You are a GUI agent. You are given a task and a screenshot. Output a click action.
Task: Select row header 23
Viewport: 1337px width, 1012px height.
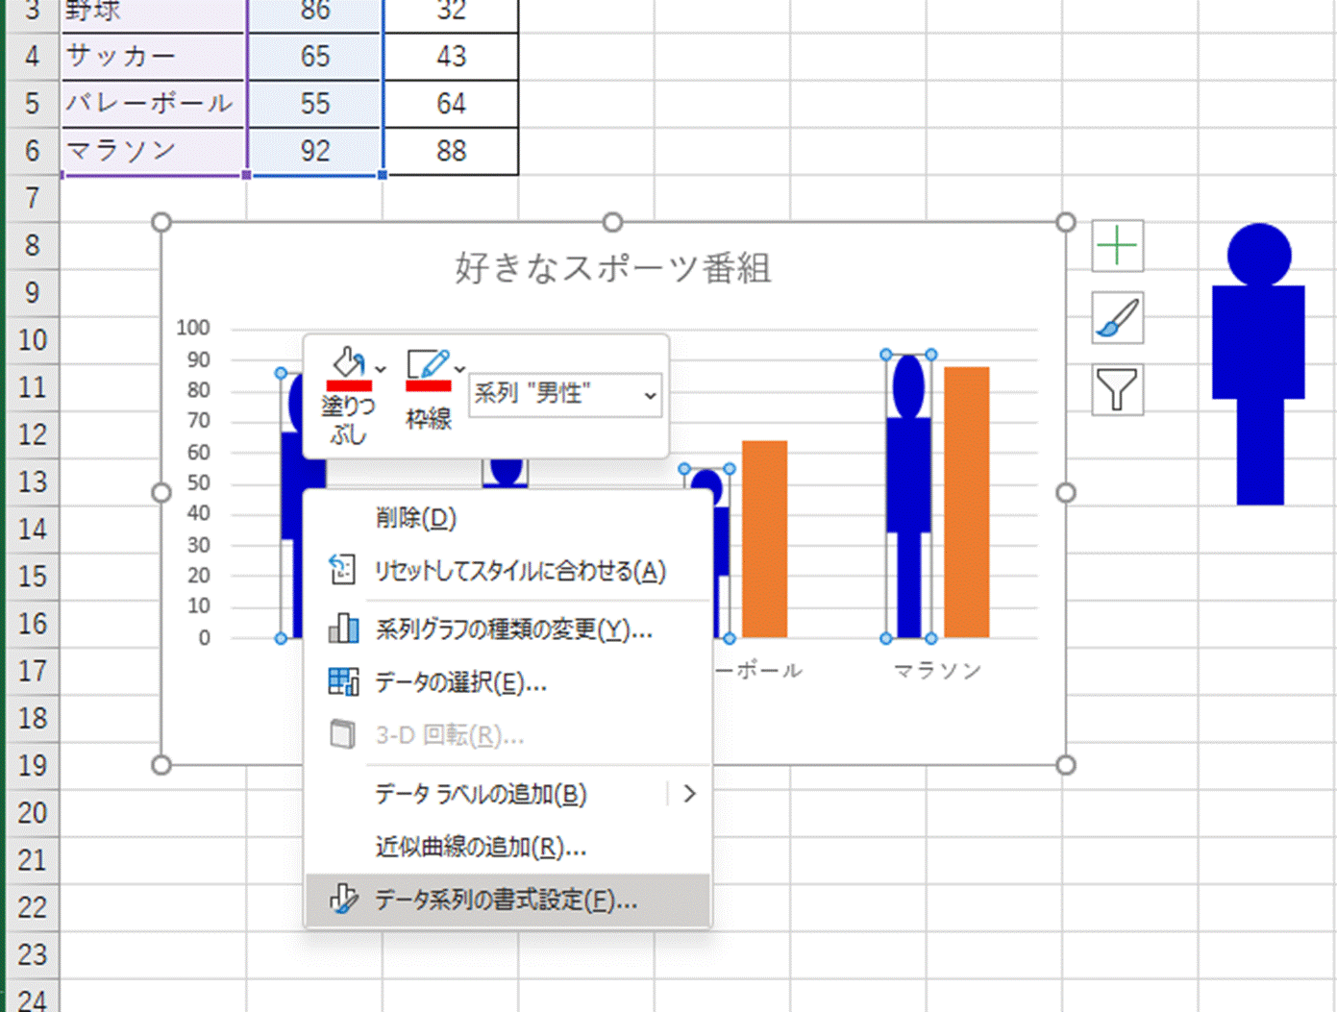32,954
